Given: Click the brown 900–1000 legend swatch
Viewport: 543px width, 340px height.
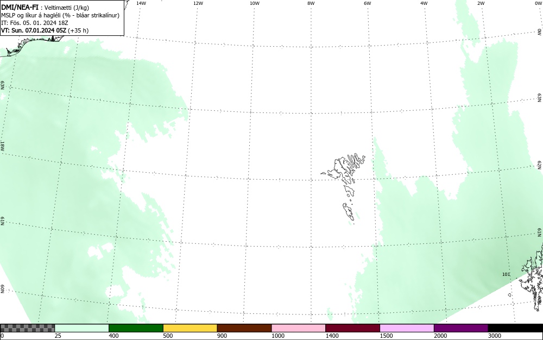Looking at the screenshot, I should click(x=244, y=328).
